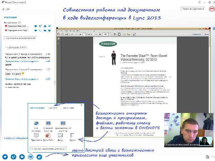Click the fit page icon in Reader toolbar

pos(119,34)
